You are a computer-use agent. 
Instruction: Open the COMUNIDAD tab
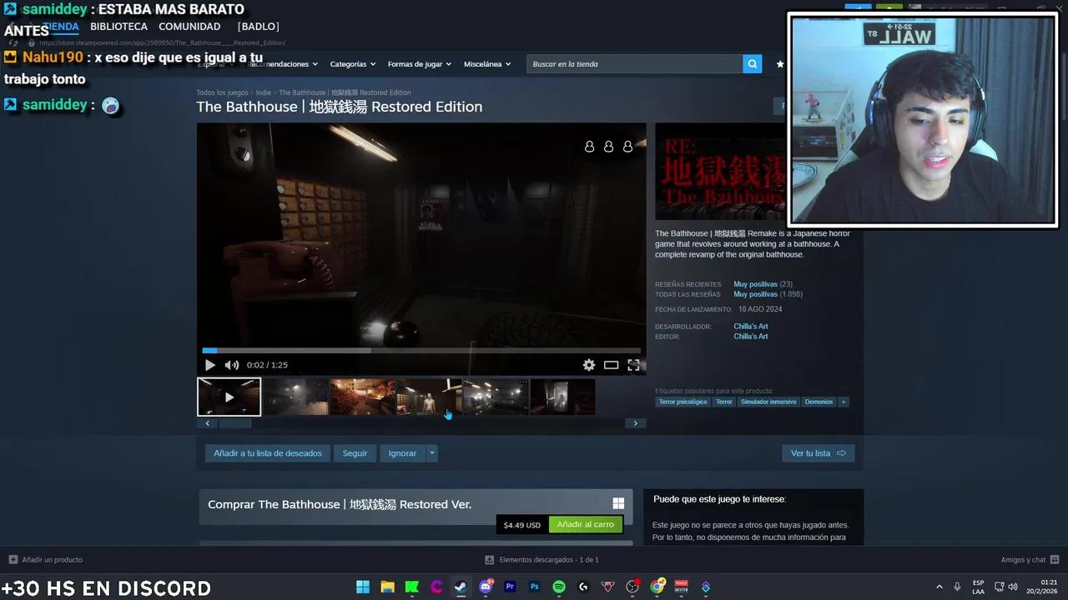click(x=189, y=27)
